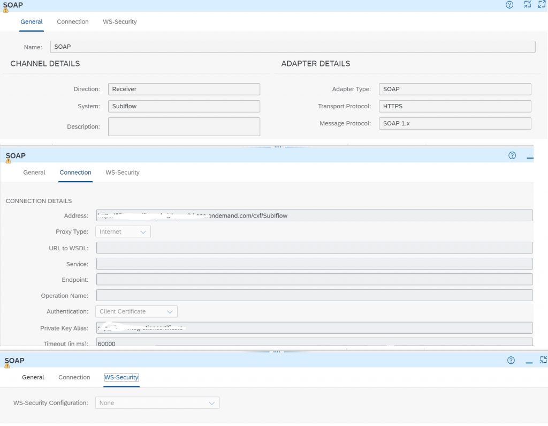Click the Message Protocol field showing SOAP 1.x
Image resolution: width=548 pixels, height=426 pixels.
pyautogui.click(x=455, y=124)
